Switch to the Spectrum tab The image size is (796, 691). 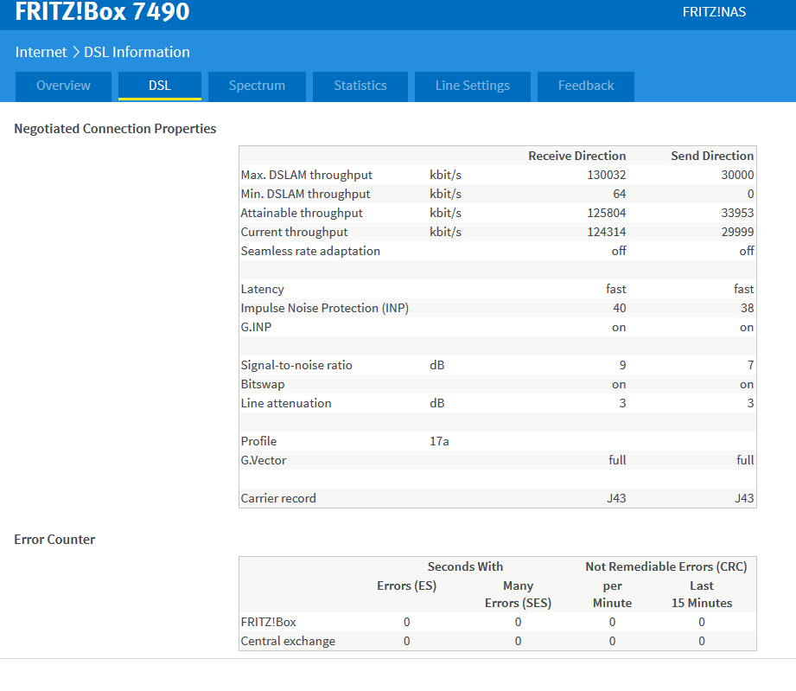point(257,86)
